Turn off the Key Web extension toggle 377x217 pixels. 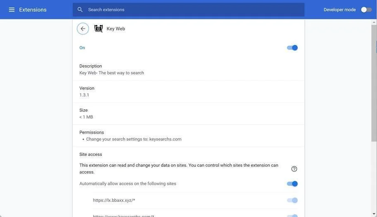[x=292, y=48]
